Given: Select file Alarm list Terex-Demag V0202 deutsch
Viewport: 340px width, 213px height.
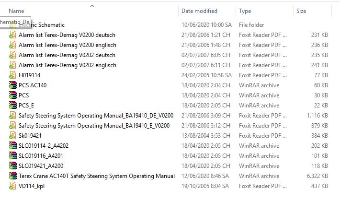Looking at the screenshot, I should click(x=67, y=55).
